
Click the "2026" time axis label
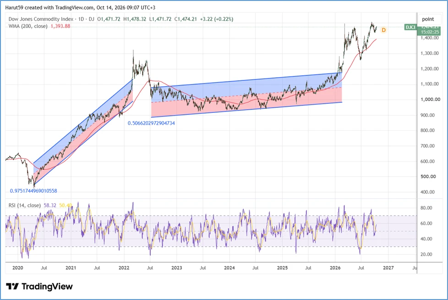pyautogui.click(x=335, y=268)
